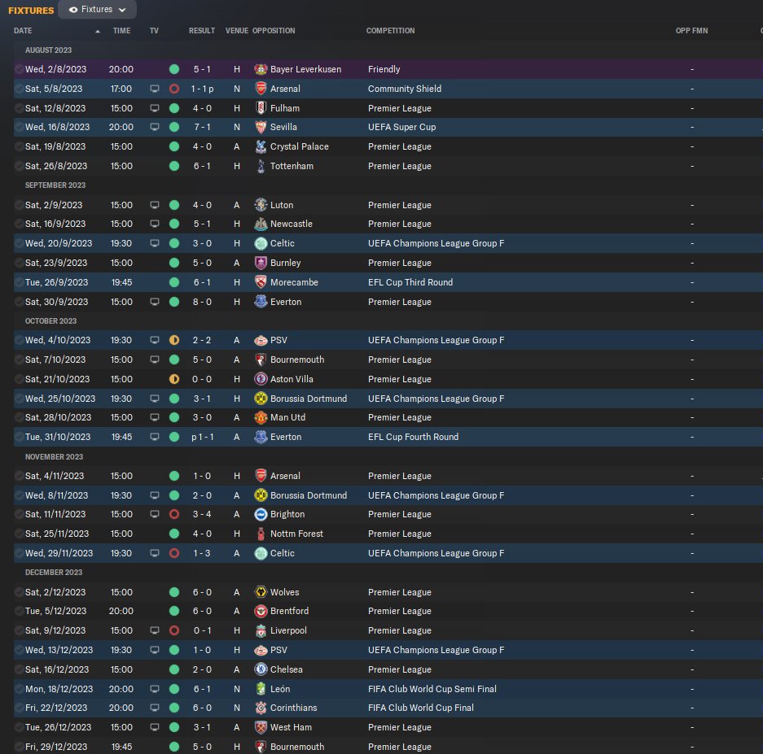Screen dimensions: 763x754
Task: Click the loss indicator on Brighton row
Action: [x=173, y=514]
